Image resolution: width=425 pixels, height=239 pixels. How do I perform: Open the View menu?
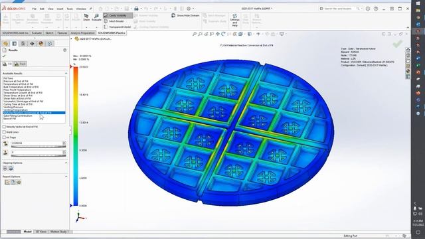pyautogui.click(x=50, y=9)
